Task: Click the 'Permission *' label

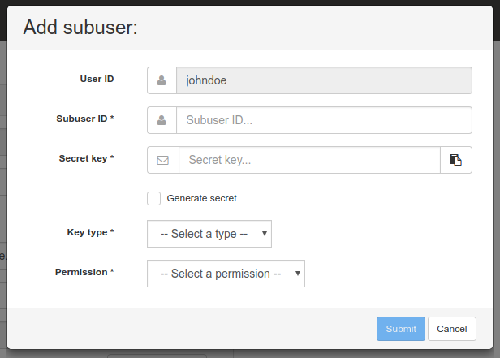Action: [84, 272]
